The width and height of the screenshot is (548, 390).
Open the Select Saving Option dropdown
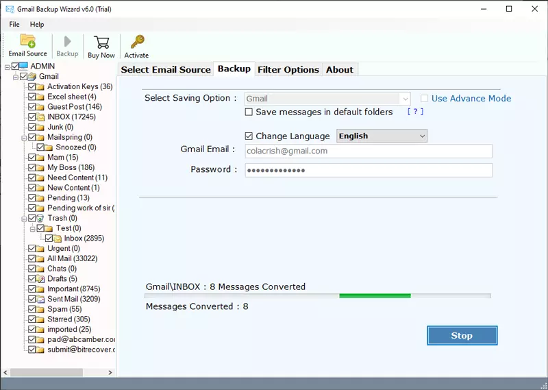point(327,99)
